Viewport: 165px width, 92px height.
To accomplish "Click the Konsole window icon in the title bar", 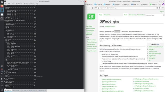I will coord(5,1).
